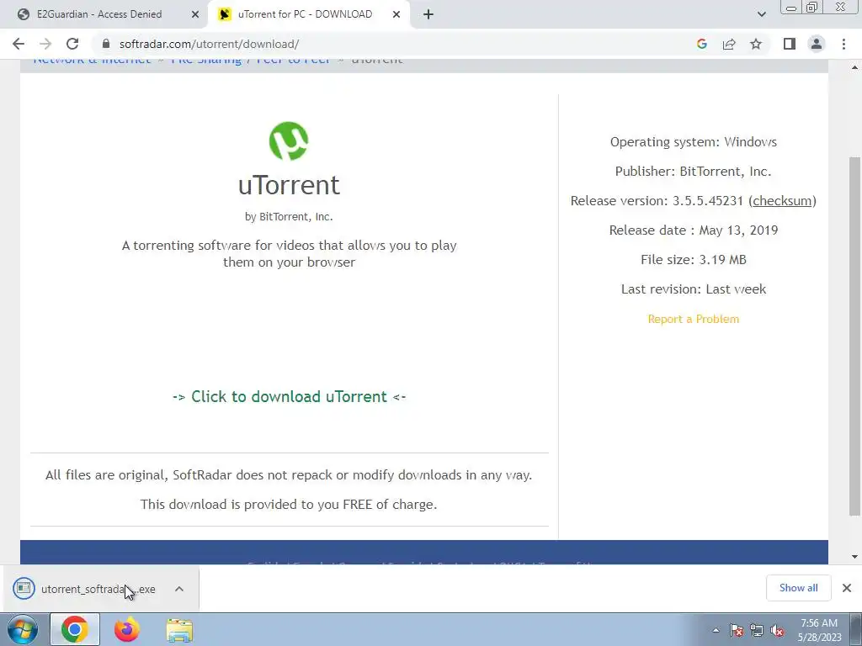862x646 pixels.
Task: Click the muted volume tray icon
Action: (x=777, y=630)
